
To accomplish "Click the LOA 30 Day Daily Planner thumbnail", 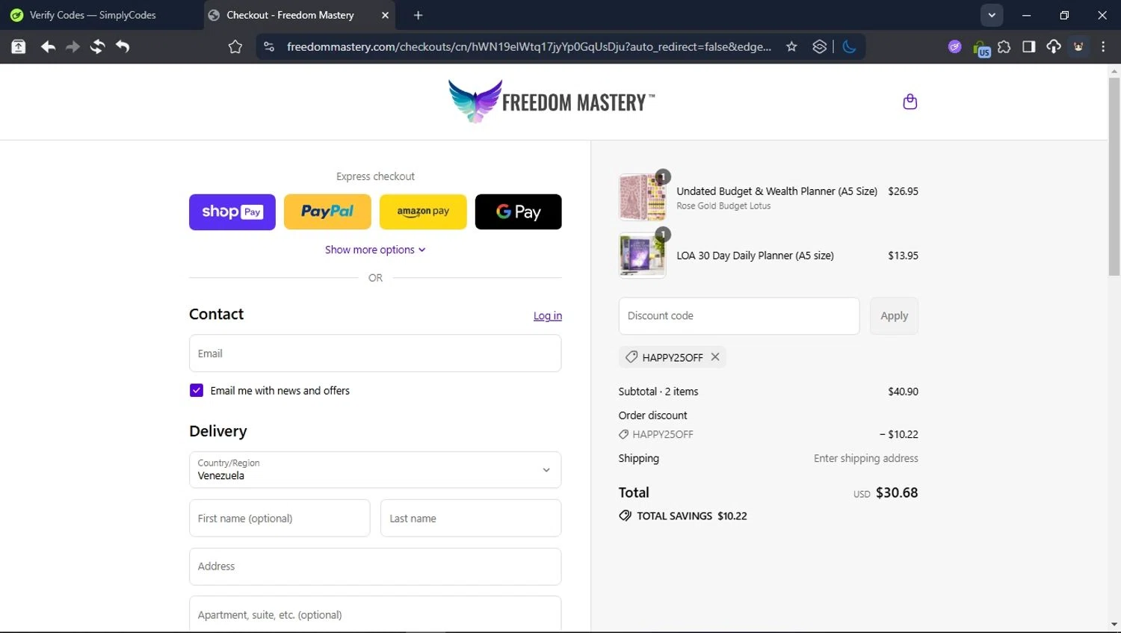I will (x=643, y=256).
